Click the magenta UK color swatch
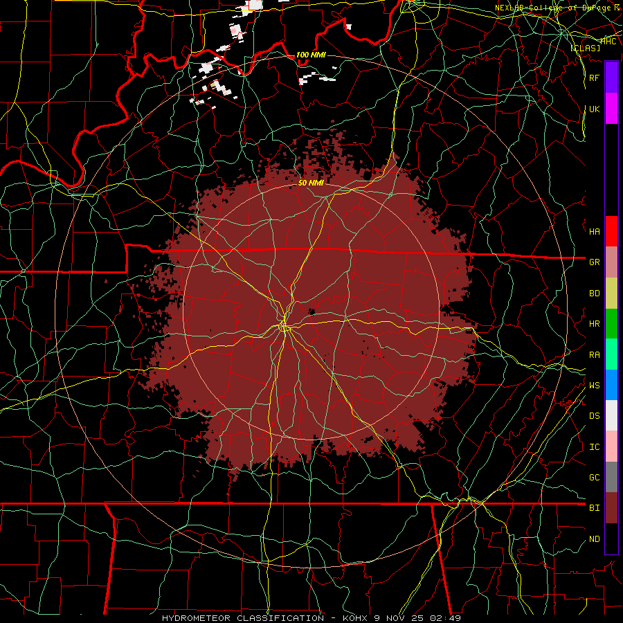Screen dimensions: 623x623 coord(611,109)
